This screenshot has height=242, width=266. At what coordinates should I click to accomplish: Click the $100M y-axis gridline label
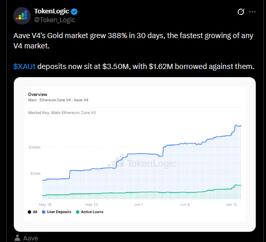(x=35, y=147)
